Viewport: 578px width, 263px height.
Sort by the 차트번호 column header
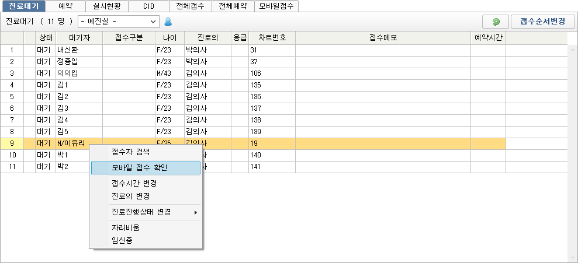[x=272, y=38]
